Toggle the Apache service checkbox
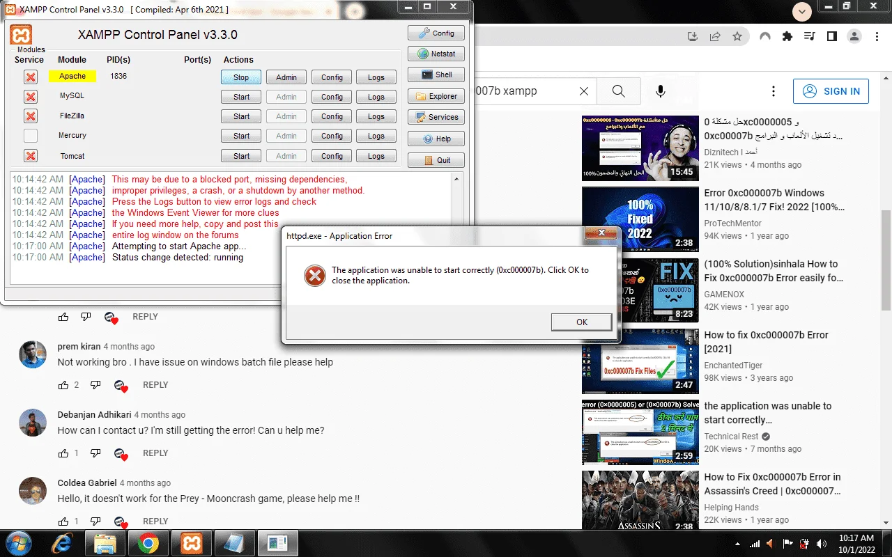This screenshot has width=892, height=557. click(x=30, y=77)
